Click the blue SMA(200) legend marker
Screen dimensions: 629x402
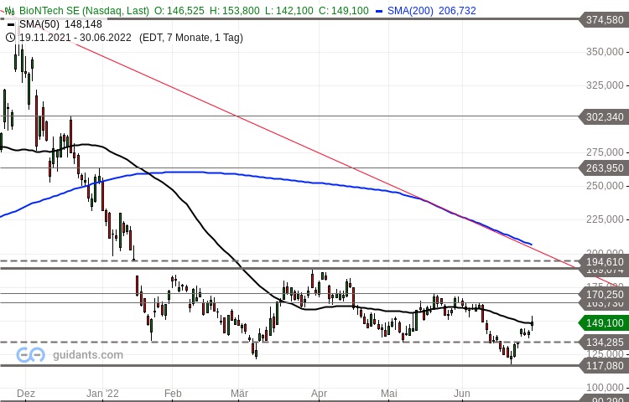379,11
